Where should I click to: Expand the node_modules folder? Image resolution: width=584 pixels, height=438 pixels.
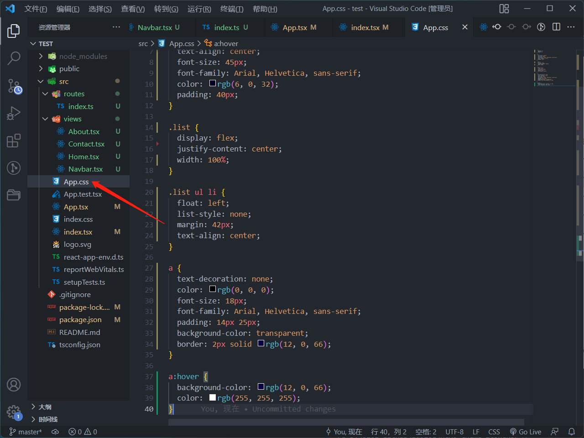[x=40, y=56]
